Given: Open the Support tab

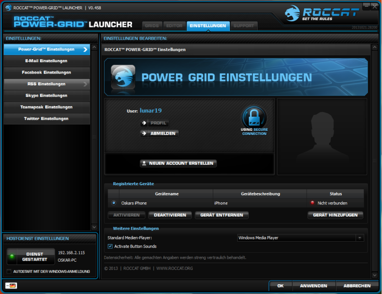Looking at the screenshot, I should (244, 26).
